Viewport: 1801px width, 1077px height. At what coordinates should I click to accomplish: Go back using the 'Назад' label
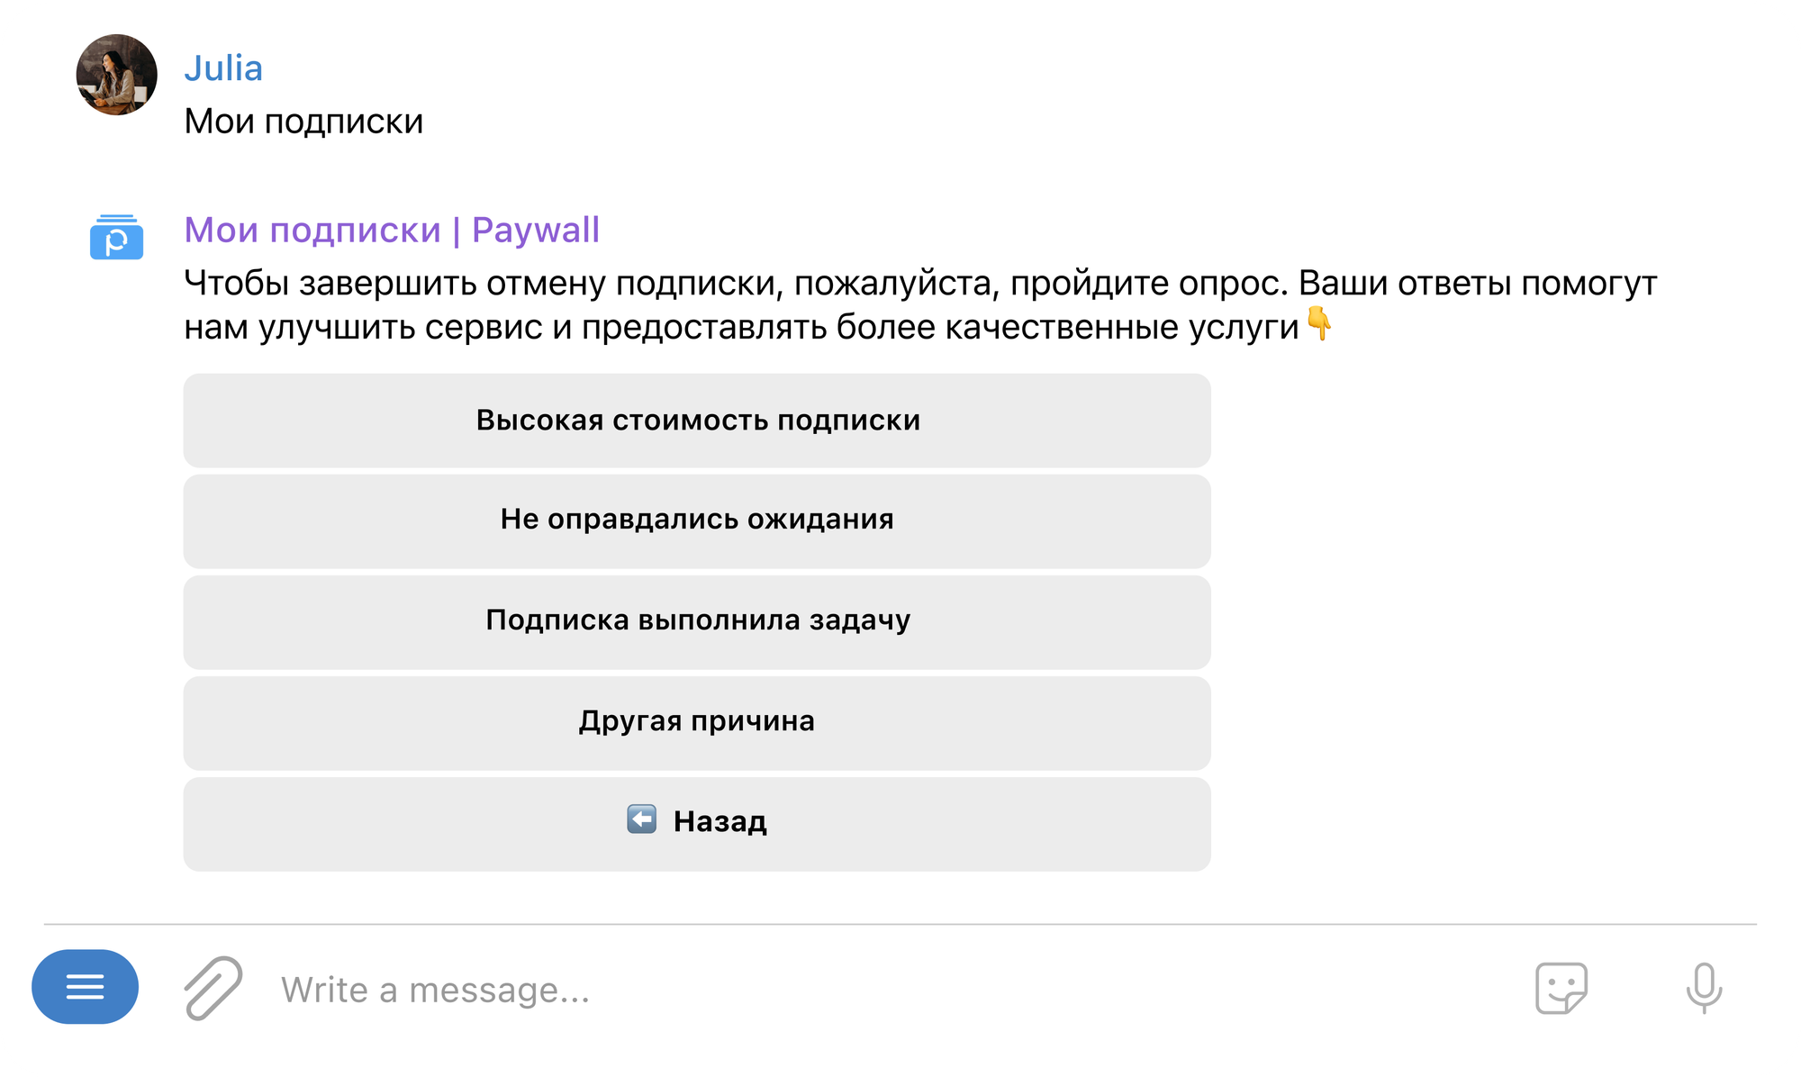click(x=720, y=821)
